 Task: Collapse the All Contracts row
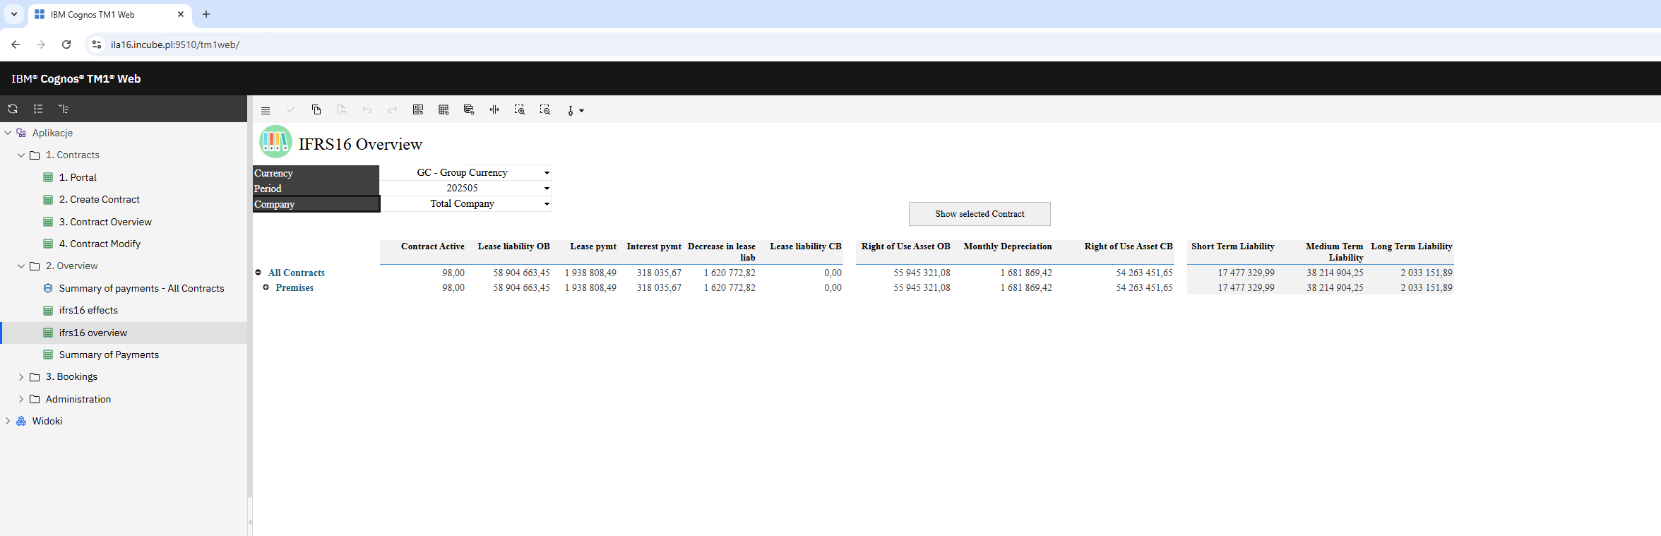pyautogui.click(x=258, y=273)
